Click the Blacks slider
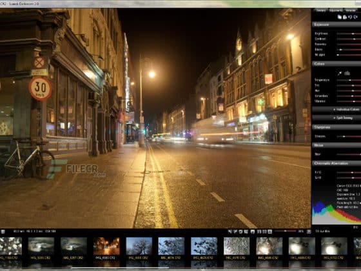This screenshot has width=361, height=271. coord(349,50)
